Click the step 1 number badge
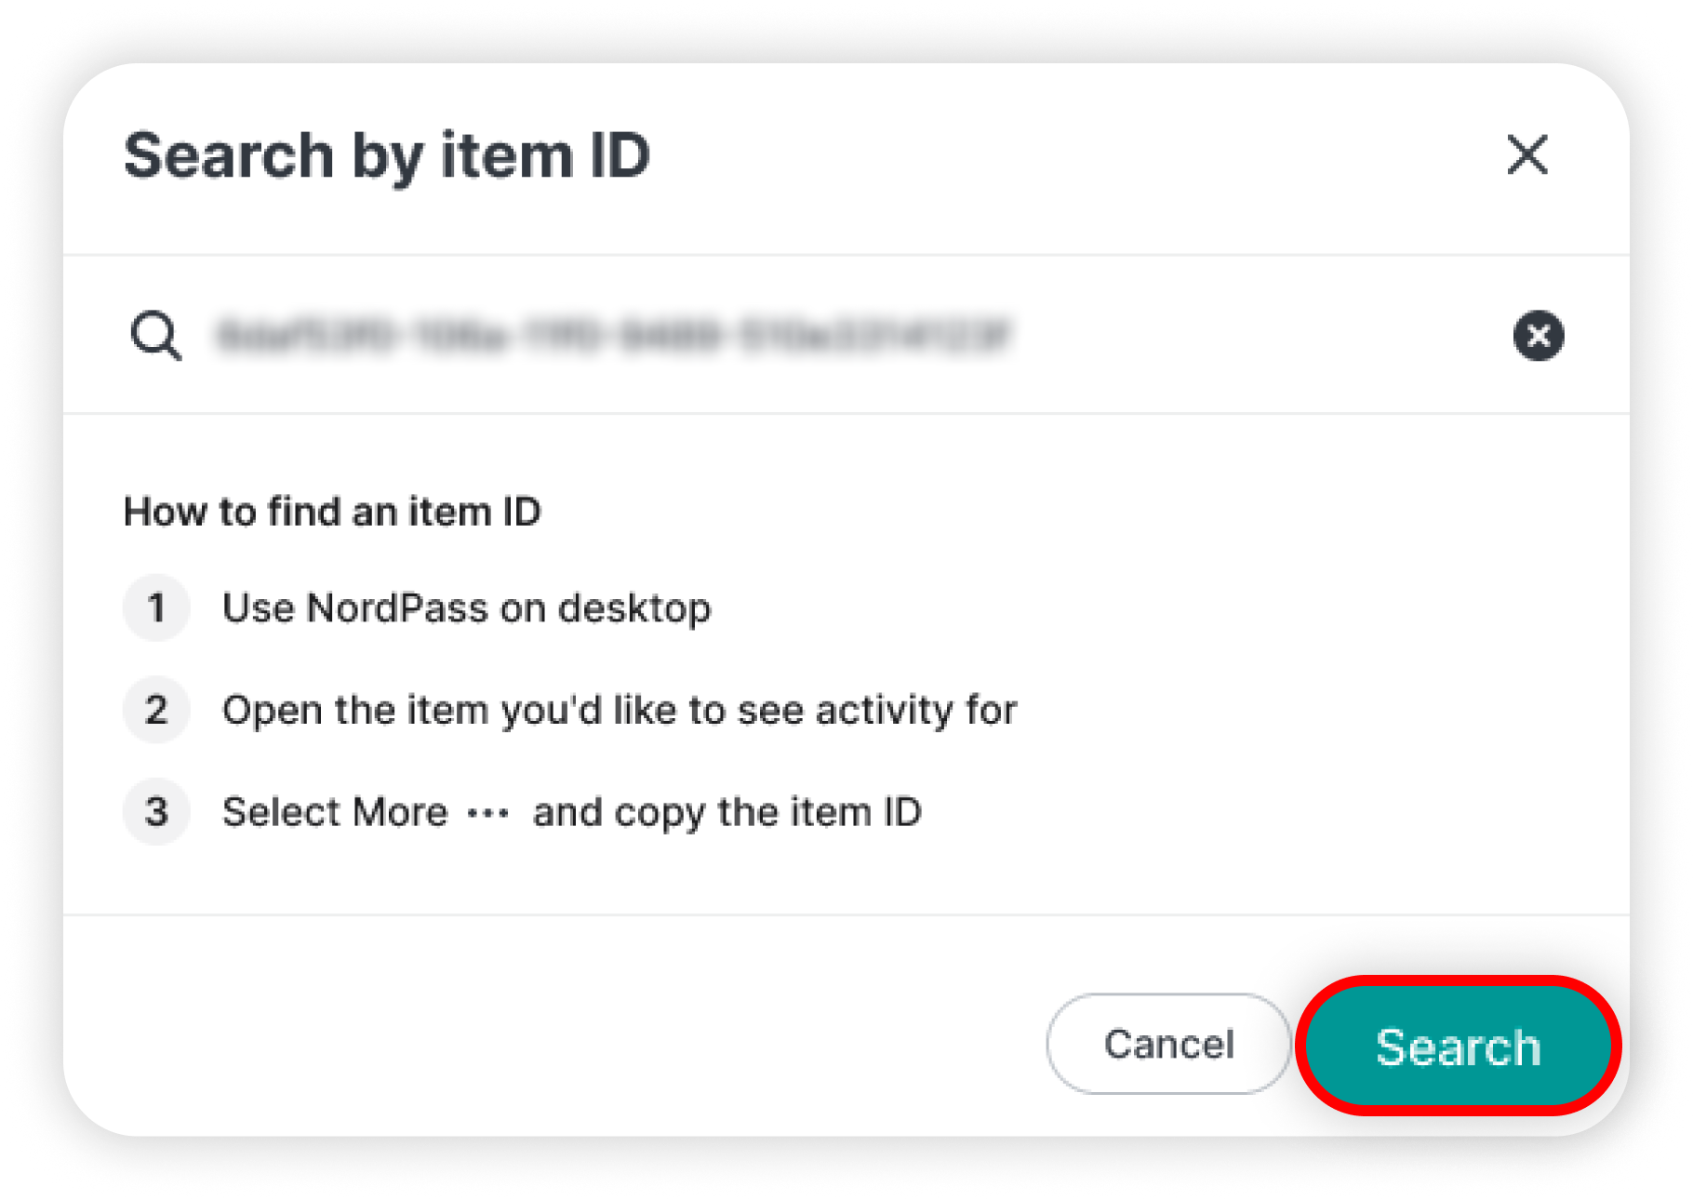Image resolution: width=1693 pixels, height=1200 pixels. (156, 607)
